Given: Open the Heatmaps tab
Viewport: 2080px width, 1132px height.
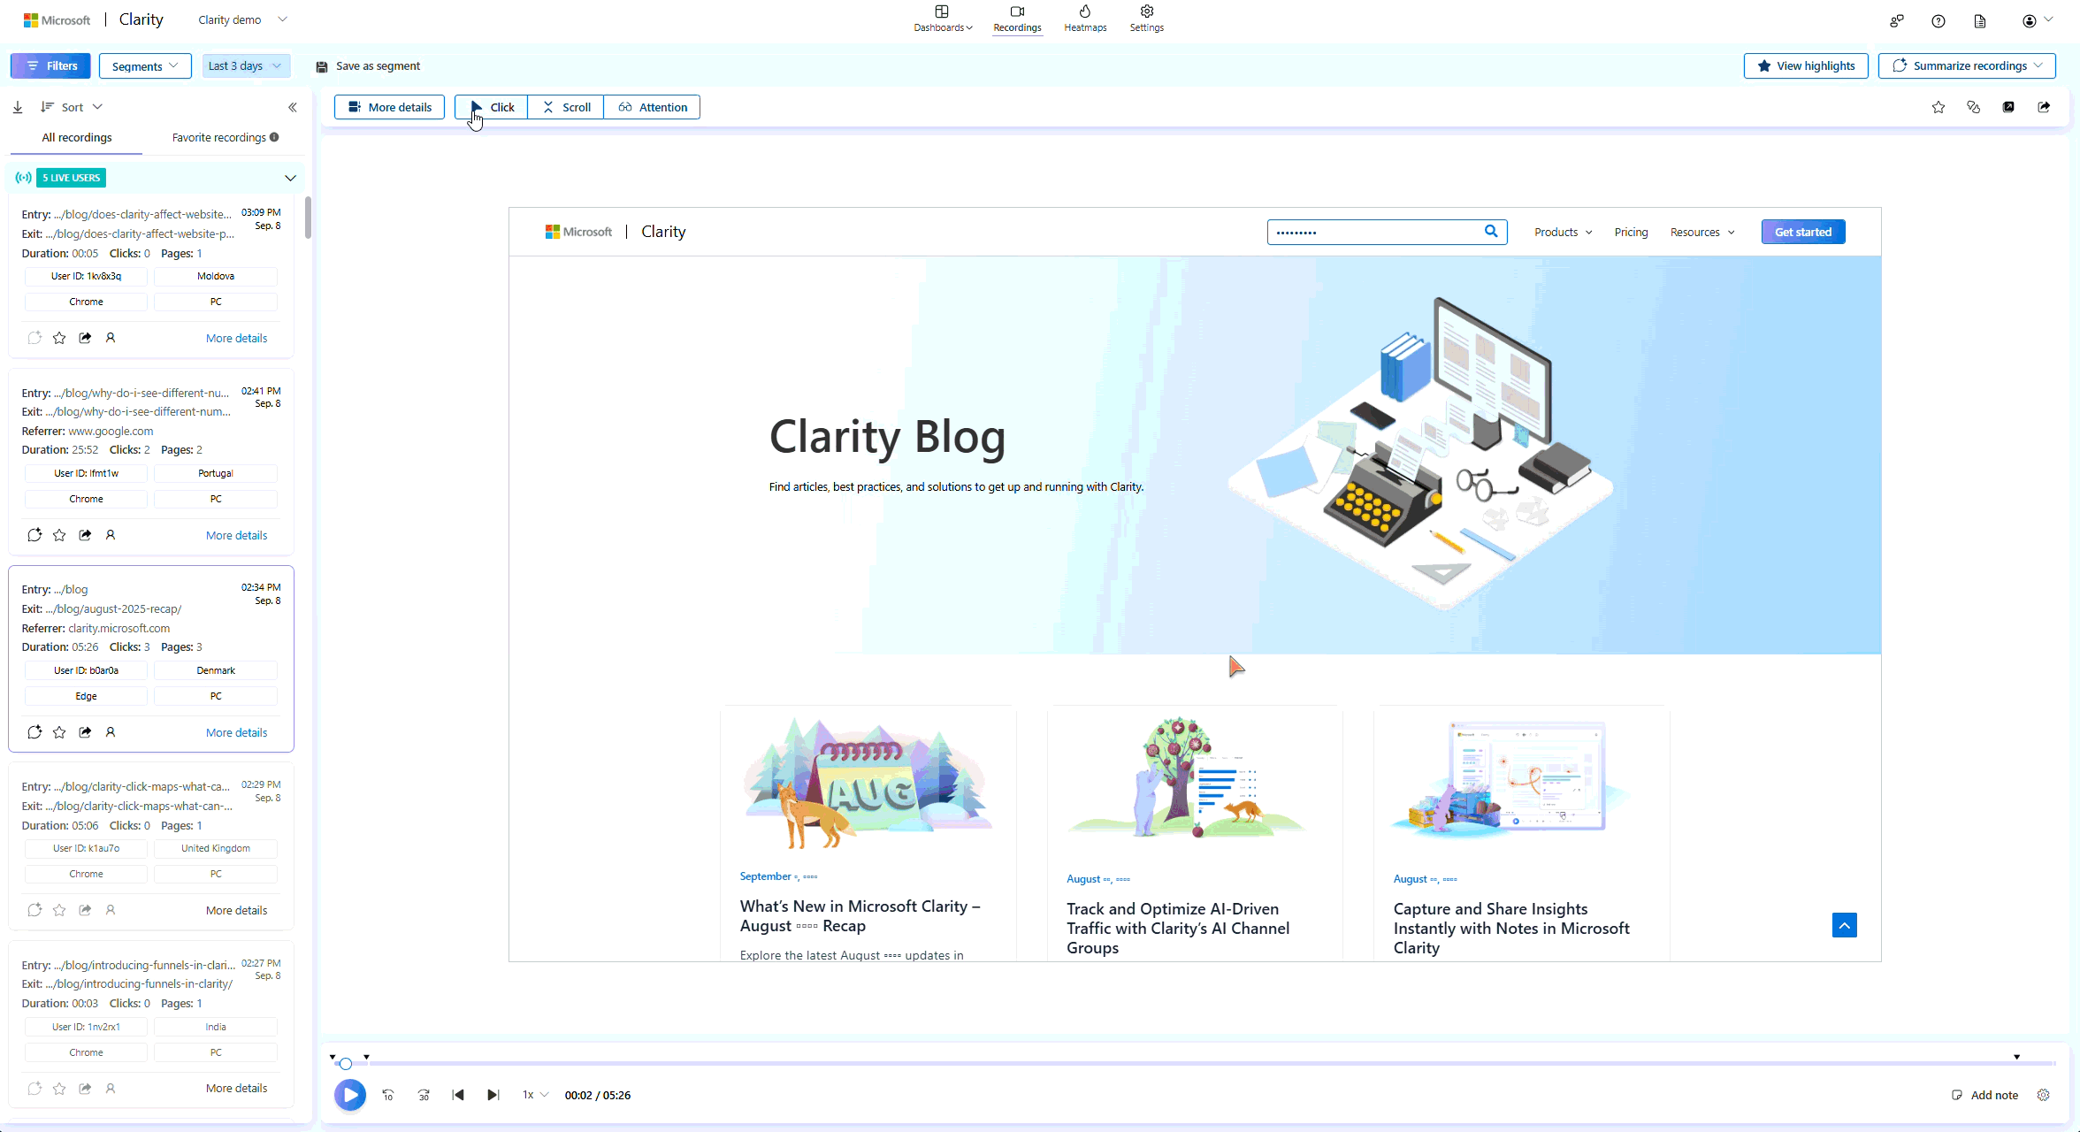Looking at the screenshot, I should coord(1085,18).
